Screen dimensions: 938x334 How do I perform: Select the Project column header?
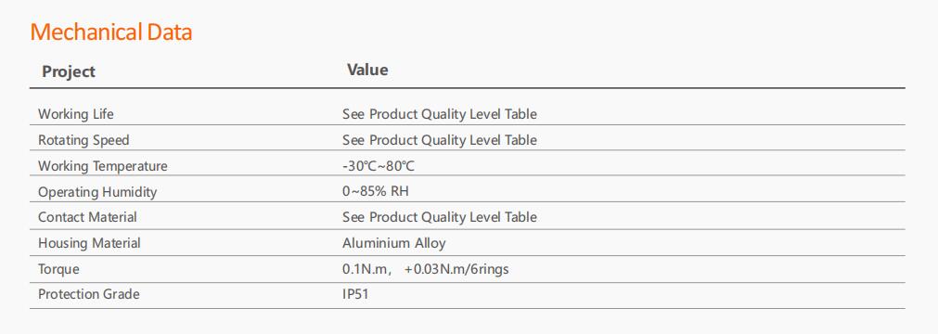point(69,71)
